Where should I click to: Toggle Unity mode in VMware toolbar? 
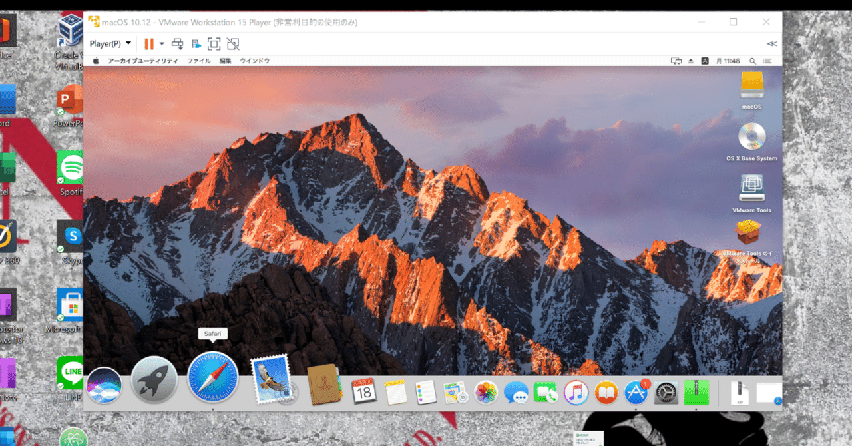tap(232, 44)
